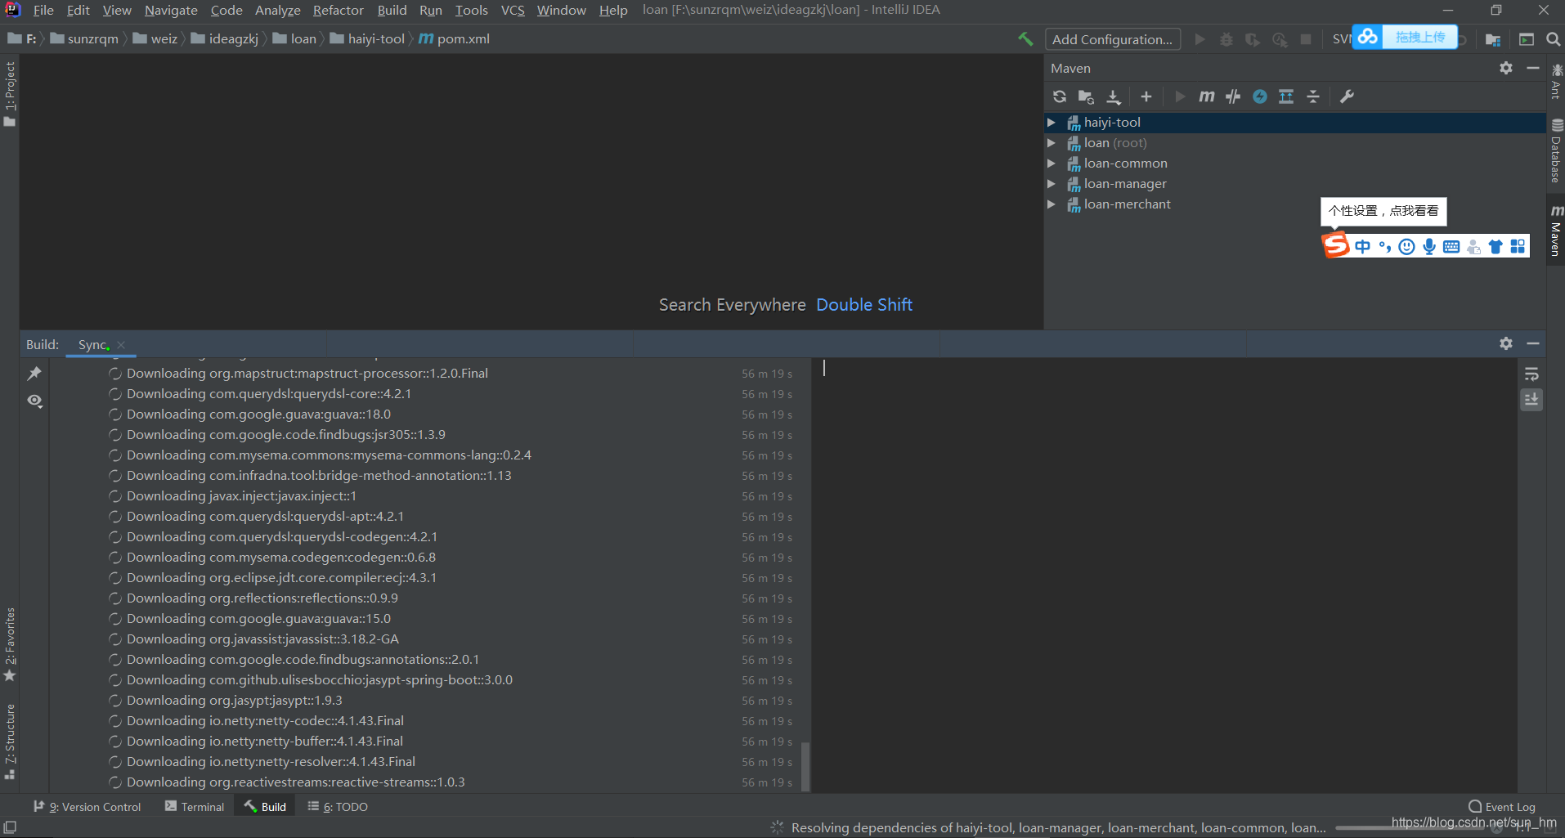Click the soft-wrap icon in build output
1565x838 pixels.
tap(1531, 374)
